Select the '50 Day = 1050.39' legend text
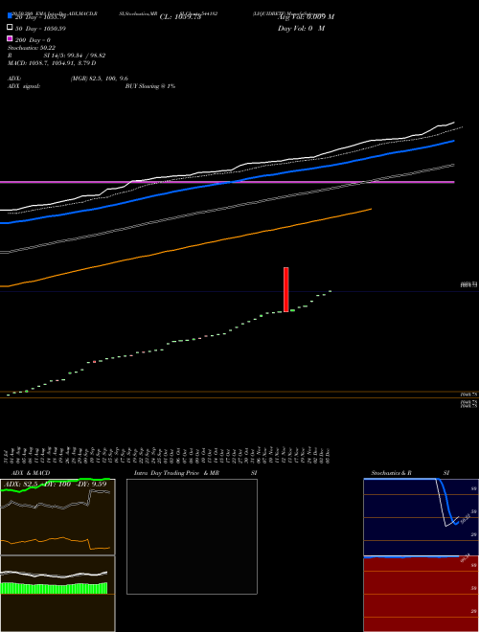Image resolution: width=479 pixels, height=632 pixels. [x=40, y=29]
